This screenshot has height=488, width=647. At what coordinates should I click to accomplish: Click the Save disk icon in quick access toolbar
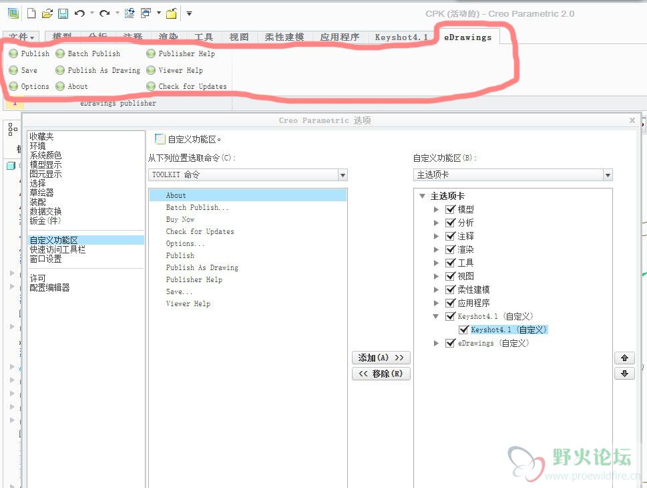[63, 13]
